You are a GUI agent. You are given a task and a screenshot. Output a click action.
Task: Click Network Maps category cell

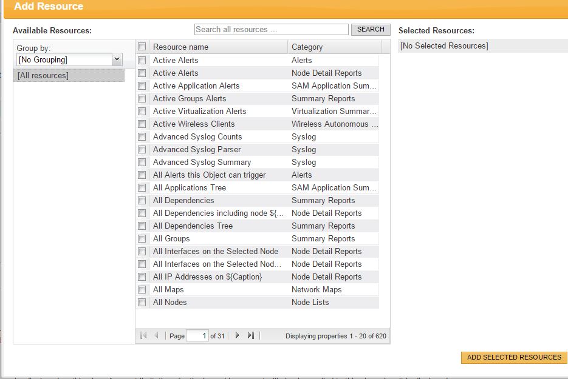[317, 290]
